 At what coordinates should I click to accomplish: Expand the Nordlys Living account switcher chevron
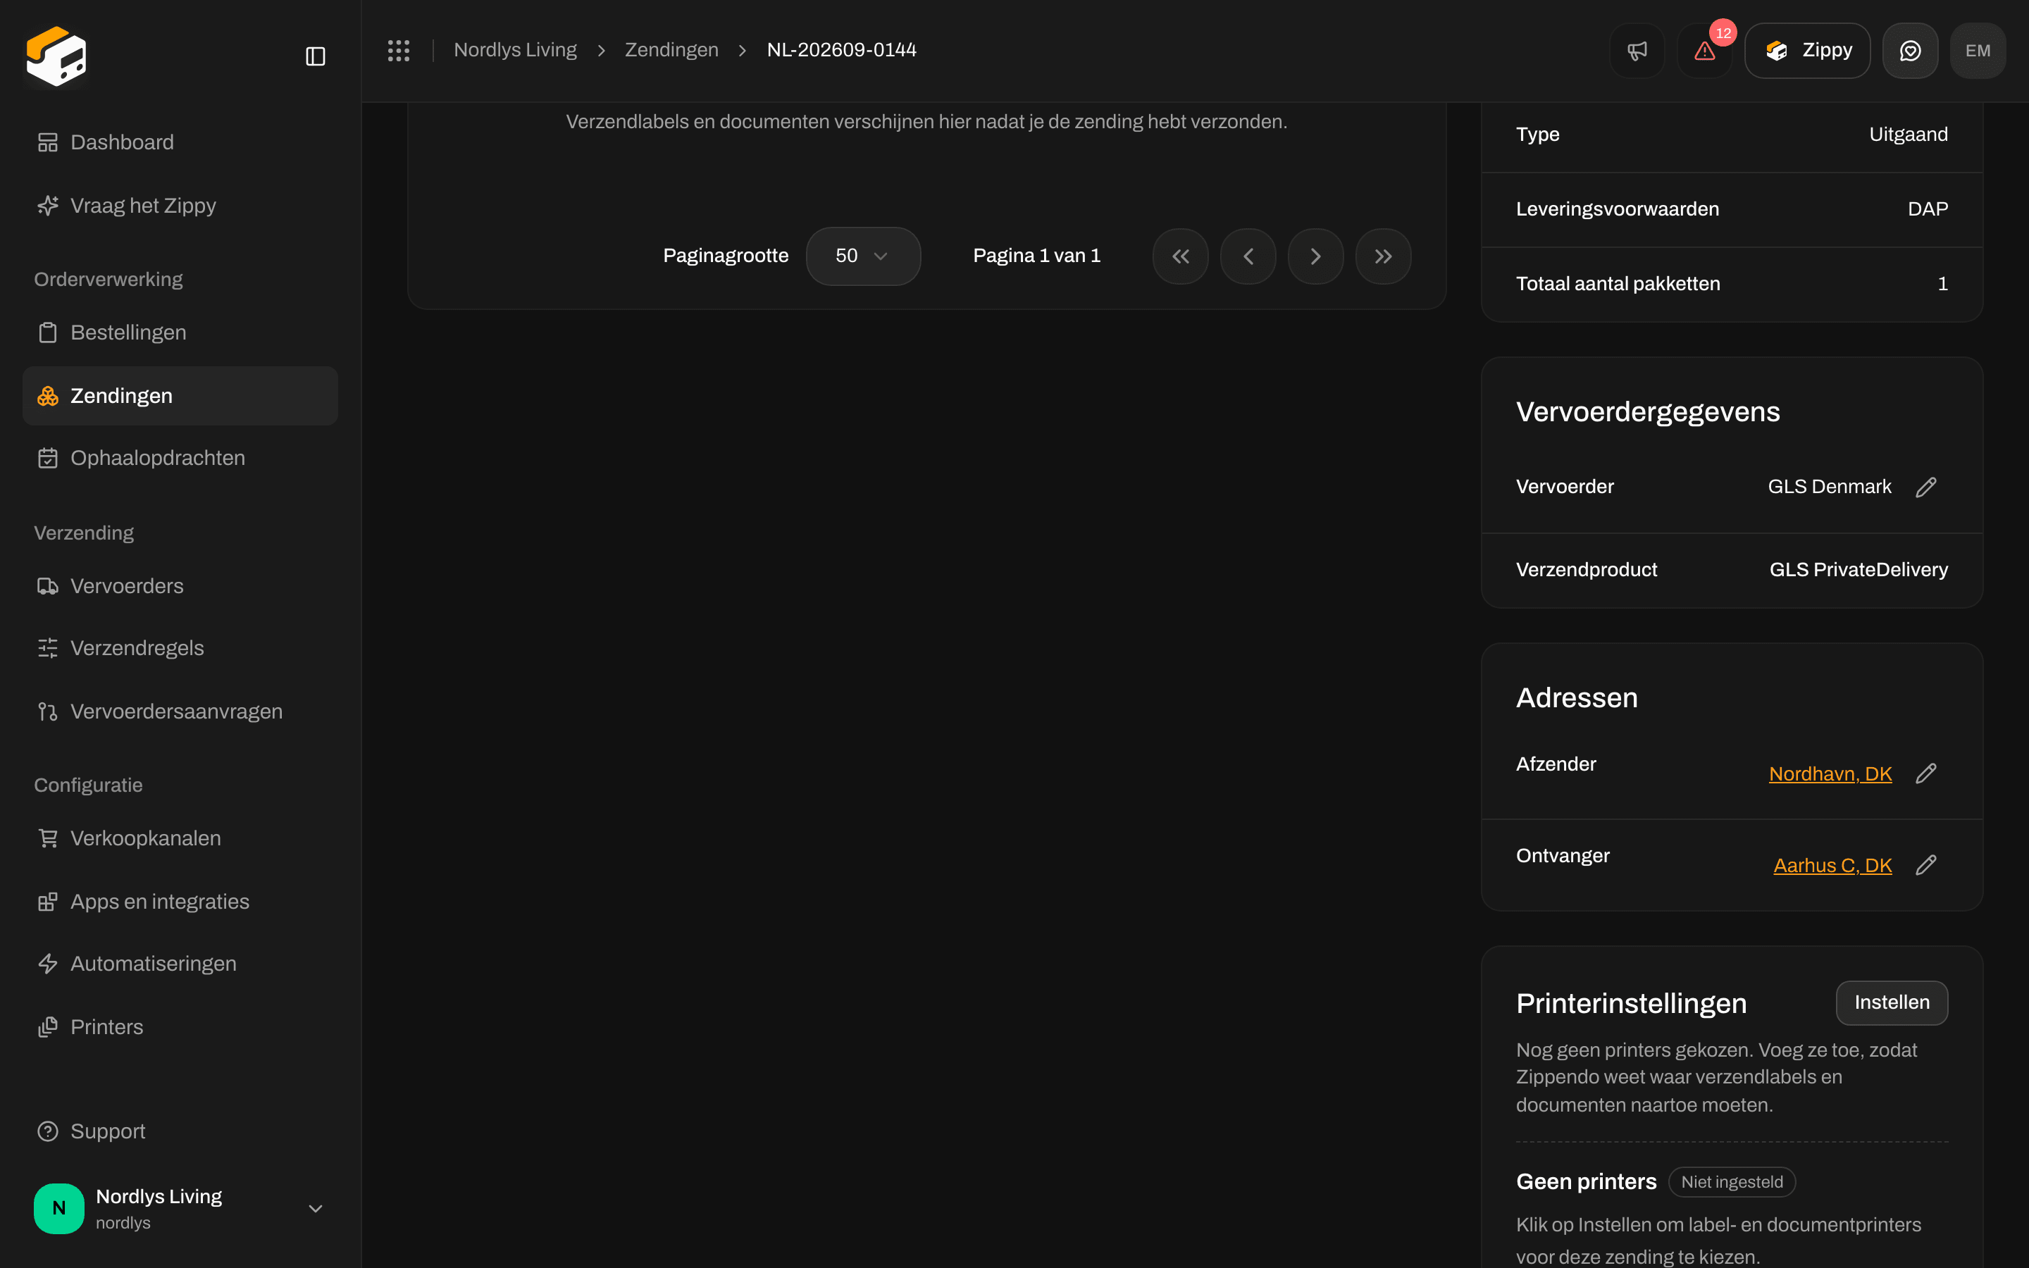[315, 1208]
